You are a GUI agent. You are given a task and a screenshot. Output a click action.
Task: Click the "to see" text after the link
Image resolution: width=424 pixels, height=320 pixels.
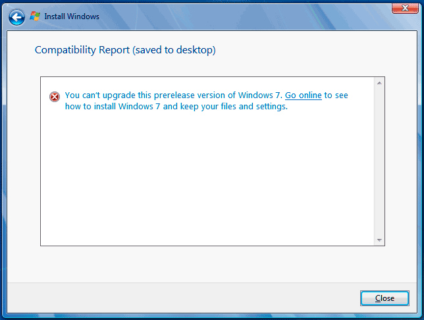click(x=336, y=95)
